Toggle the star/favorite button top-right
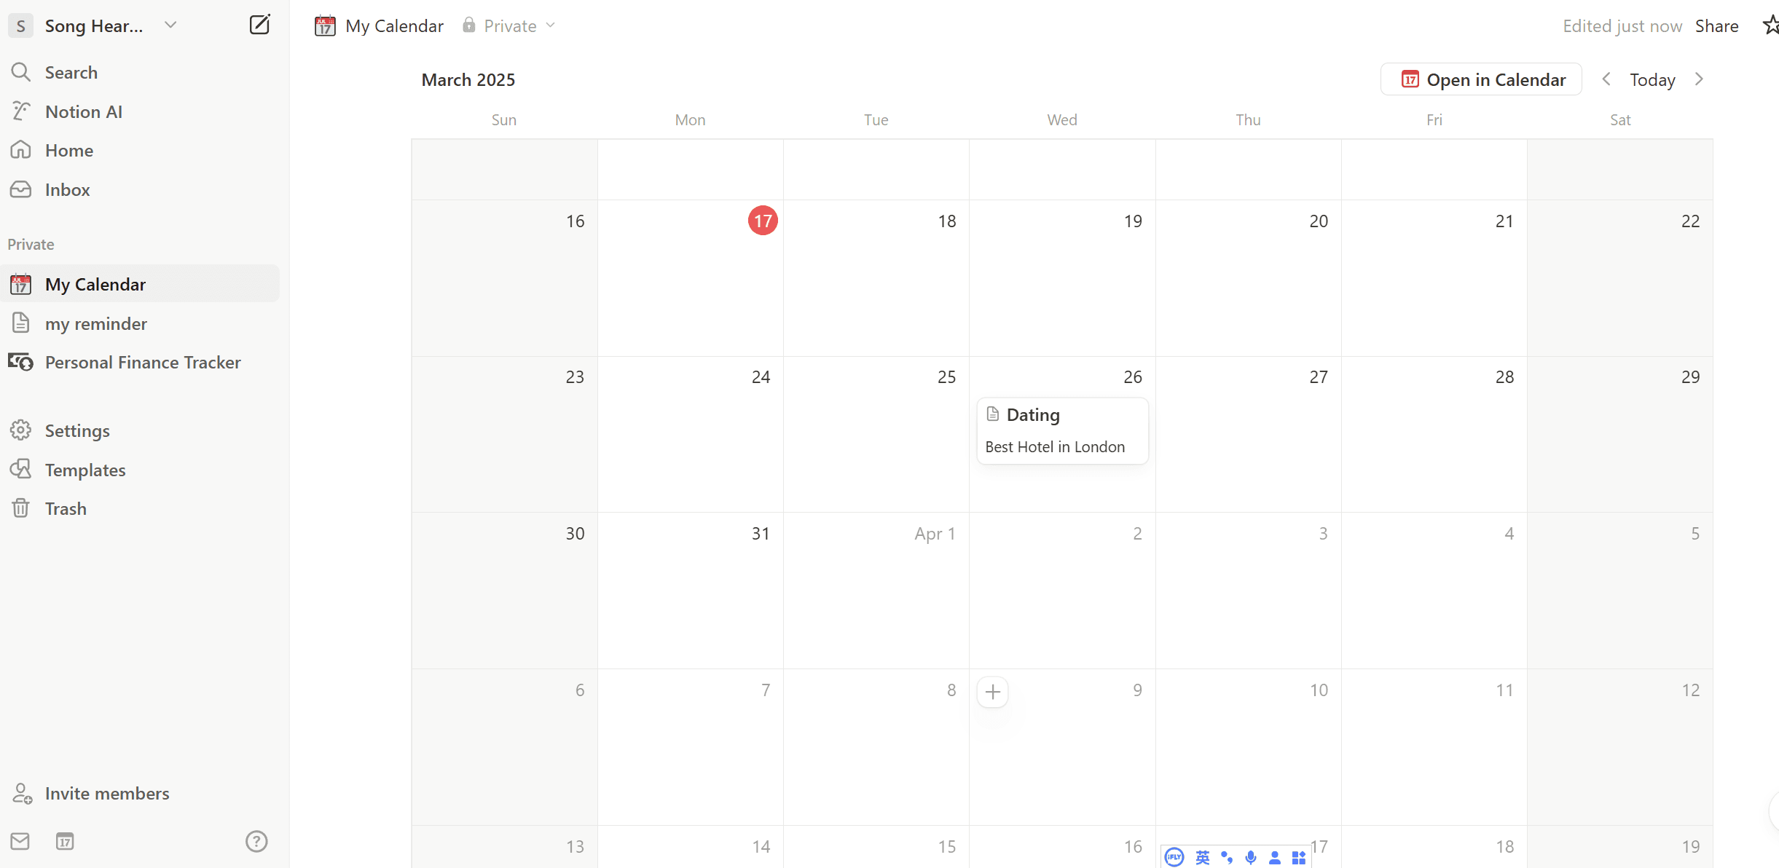This screenshot has height=868, width=1779. click(x=1767, y=25)
